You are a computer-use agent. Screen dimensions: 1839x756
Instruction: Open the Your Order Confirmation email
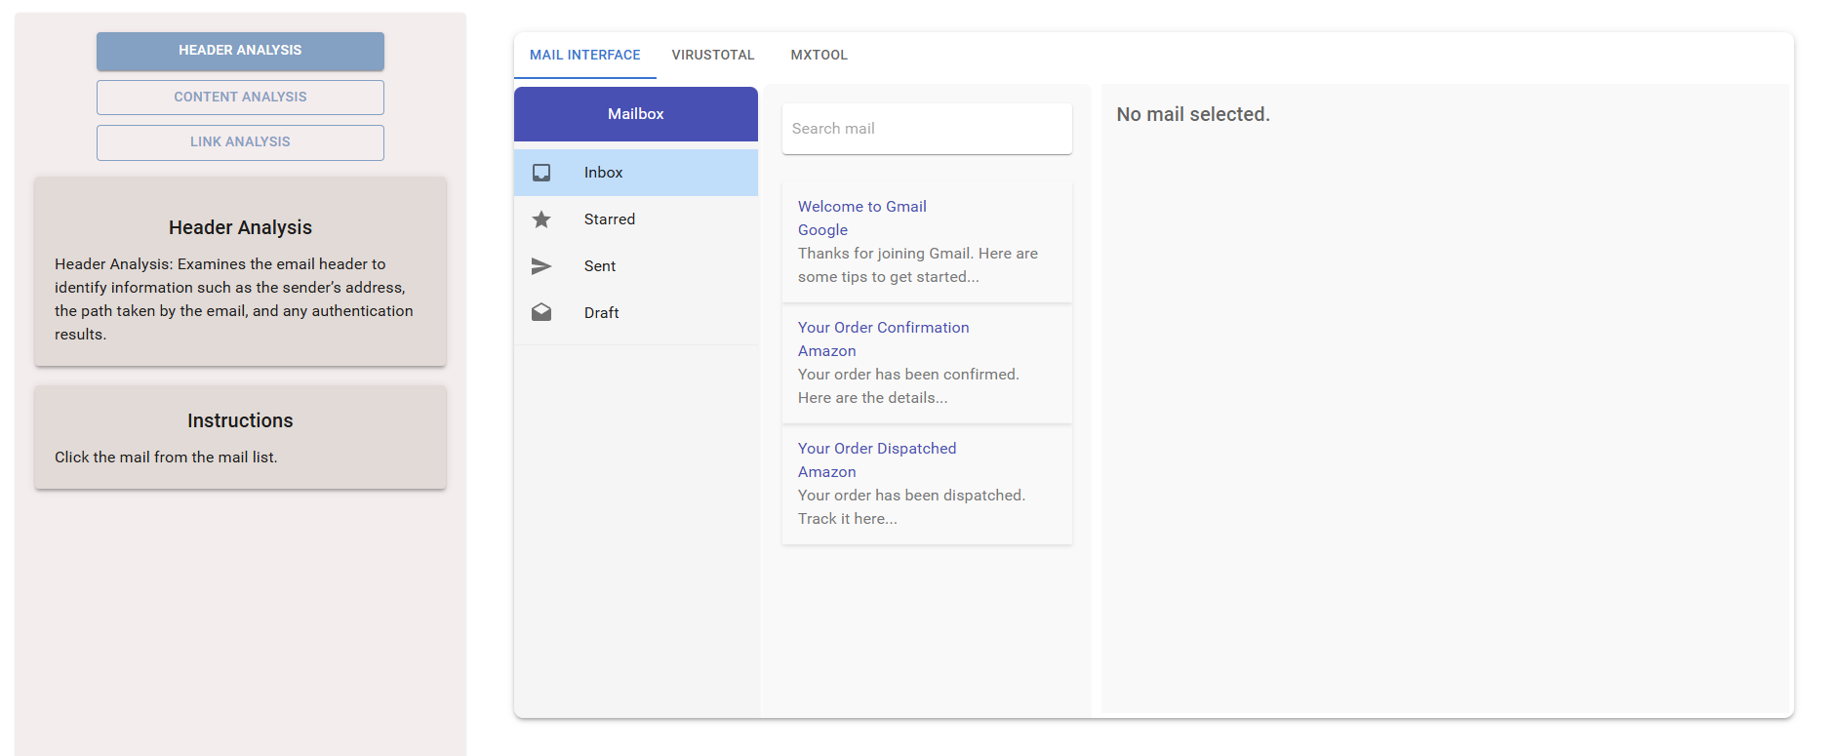click(x=883, y=328)
